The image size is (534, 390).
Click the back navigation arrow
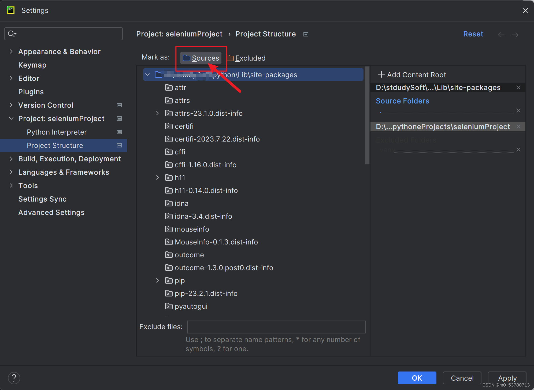click(501, 35)
